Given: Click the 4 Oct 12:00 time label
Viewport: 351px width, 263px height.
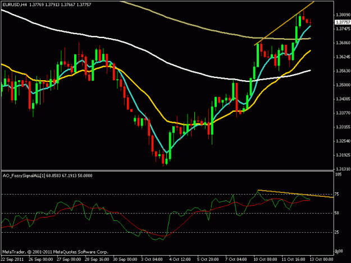Looking at the screenshot, I should click(180, 259).
